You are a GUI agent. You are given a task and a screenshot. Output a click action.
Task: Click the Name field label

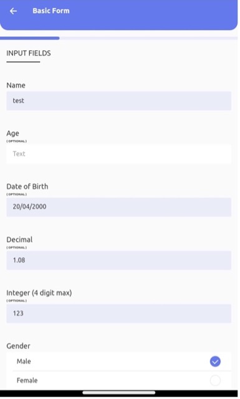click(x=16, y=85)
